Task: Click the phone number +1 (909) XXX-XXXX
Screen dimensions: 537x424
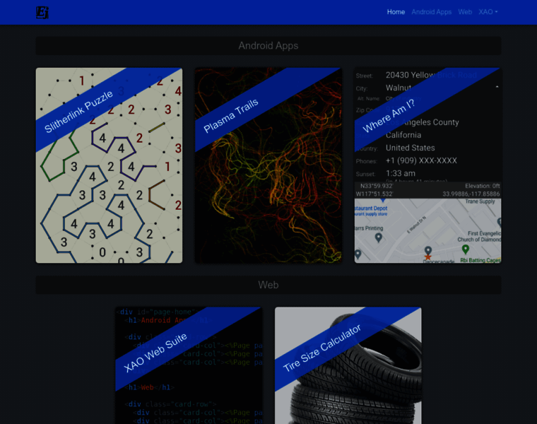Action: 421,160
